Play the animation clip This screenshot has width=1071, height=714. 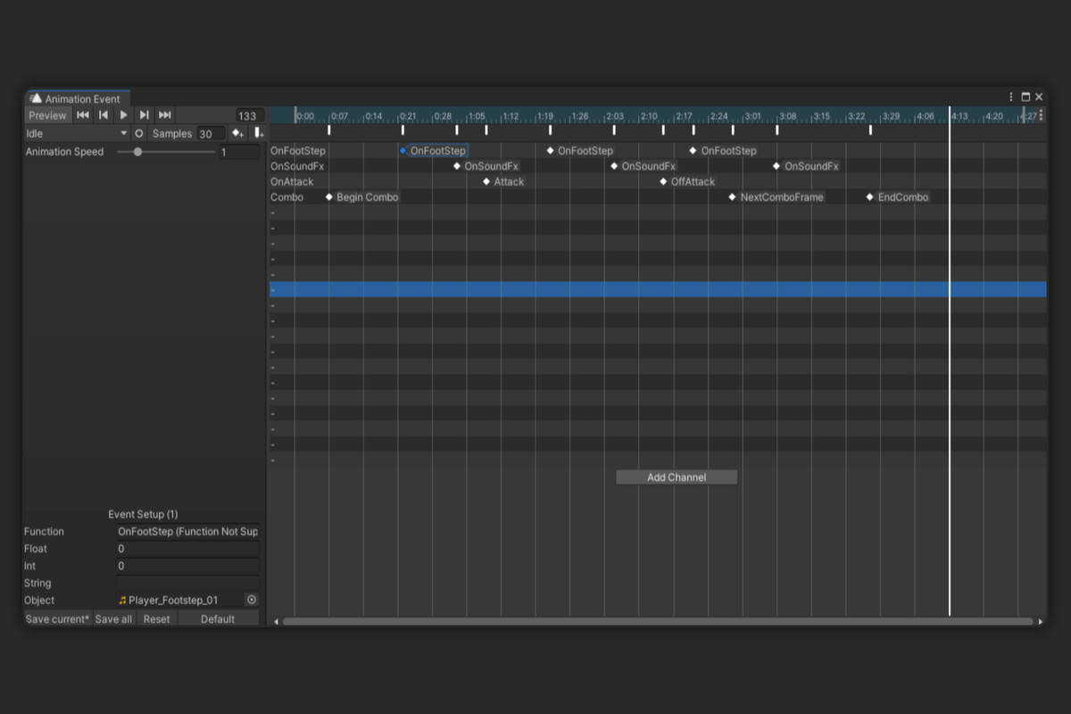pyautogui.click(x=124, y=115)
